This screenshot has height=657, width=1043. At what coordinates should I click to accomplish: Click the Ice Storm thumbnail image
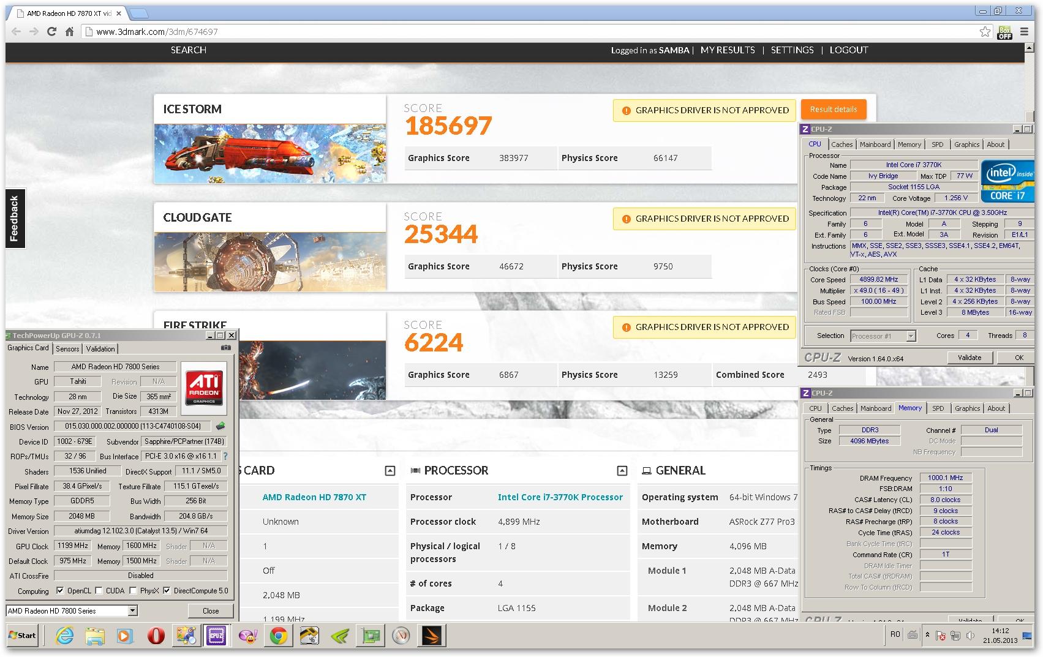pos(270,154)
